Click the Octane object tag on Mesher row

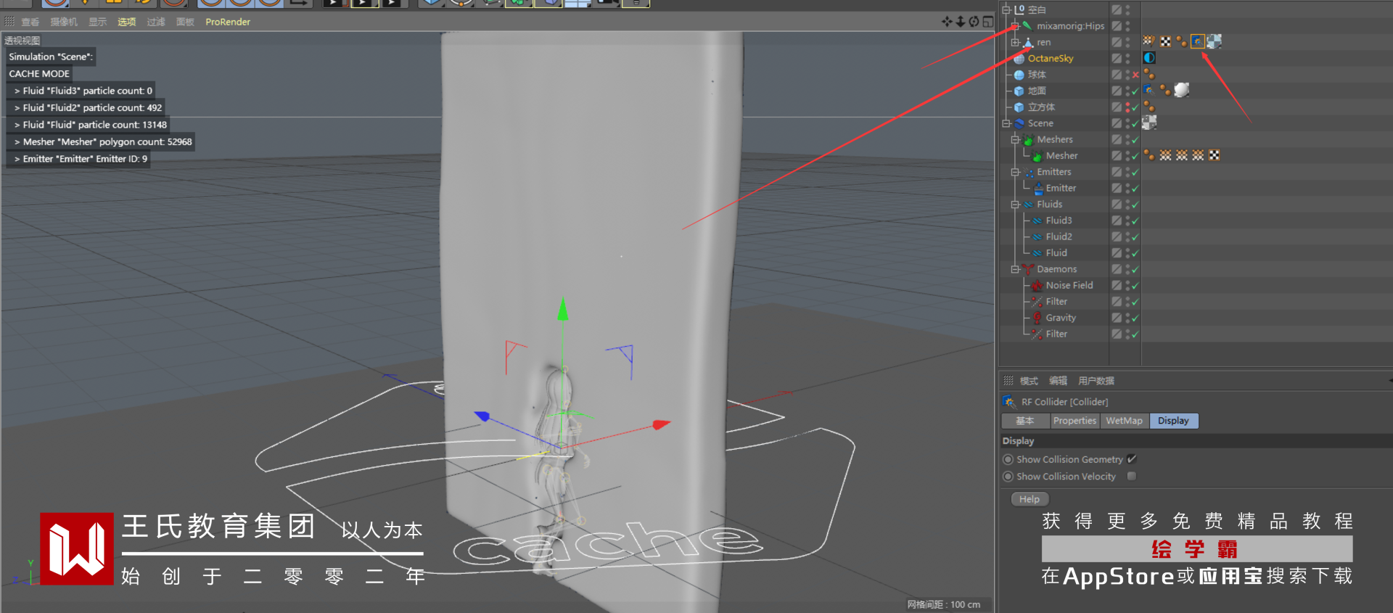point(1149,155)
